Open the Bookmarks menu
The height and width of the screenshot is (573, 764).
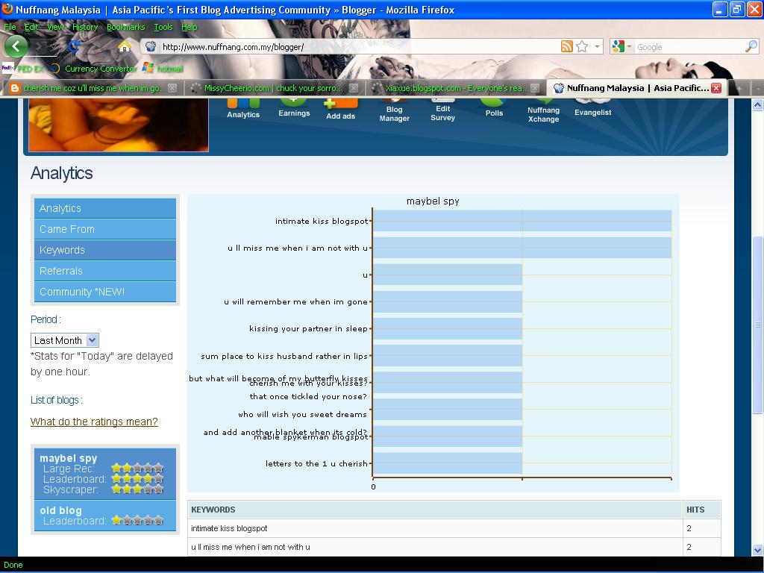tap(125, 27)
